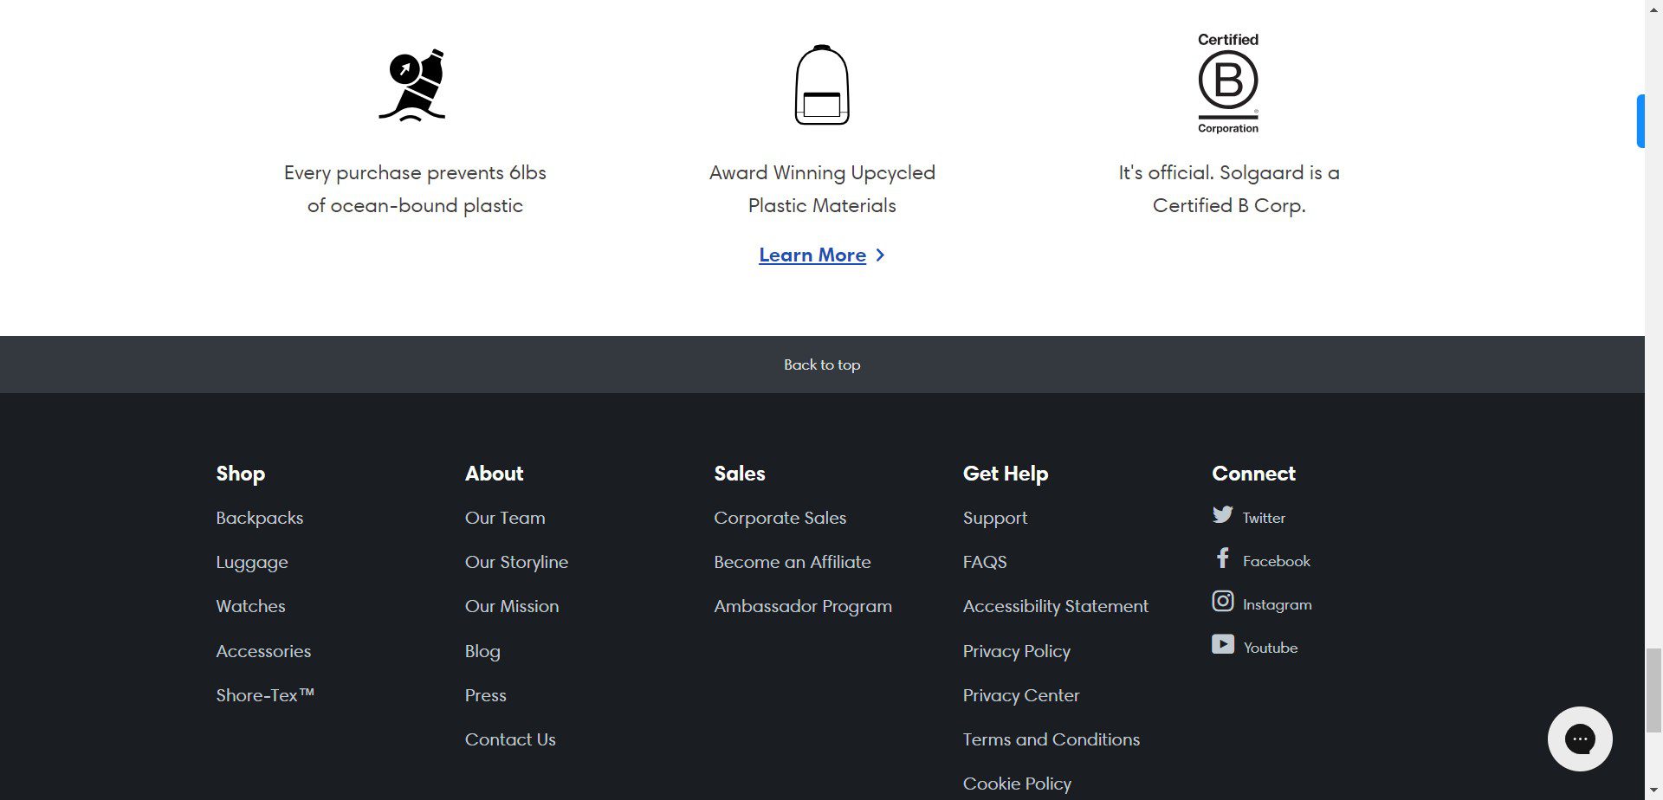Open the Instagram camera icon

point(1222,601)
